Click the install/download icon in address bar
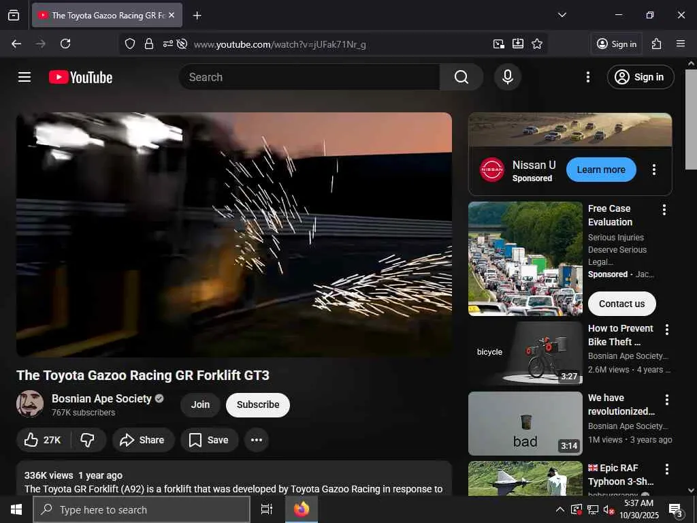 (518, 44)
